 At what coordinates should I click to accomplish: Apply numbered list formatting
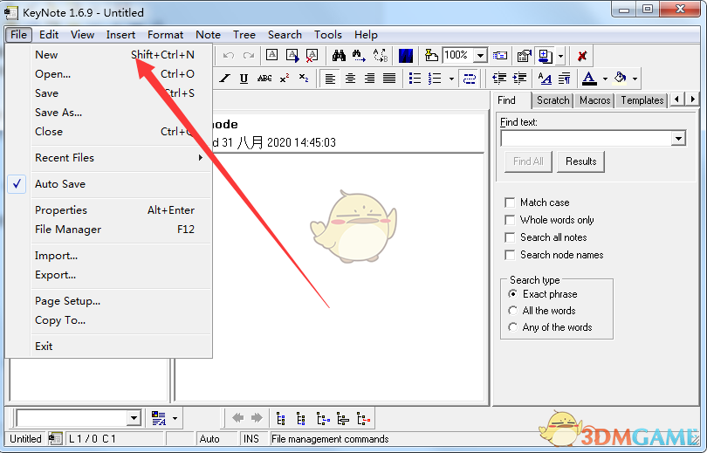tap(435, 79)
